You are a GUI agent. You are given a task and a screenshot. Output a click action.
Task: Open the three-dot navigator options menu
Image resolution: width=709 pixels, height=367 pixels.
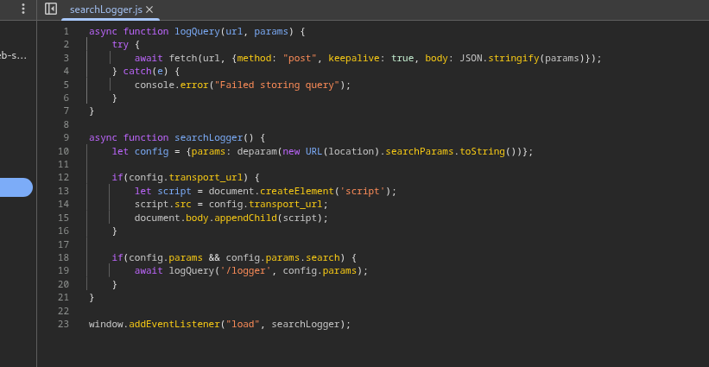pos(23,9)
